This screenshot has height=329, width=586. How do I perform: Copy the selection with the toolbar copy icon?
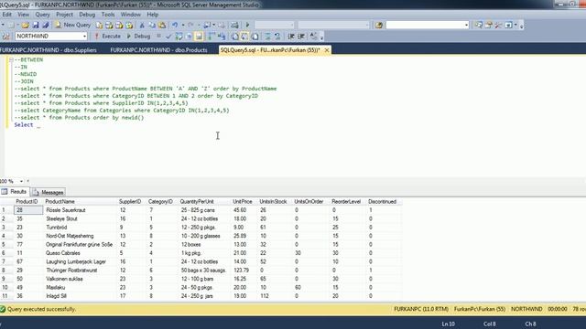pos(152,25)
